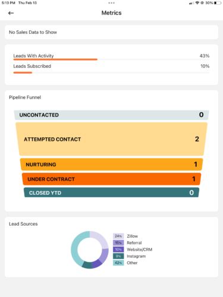Select the Closed YTD funnel stage
This screenshot has height=297, width=223.
(111, 192)
